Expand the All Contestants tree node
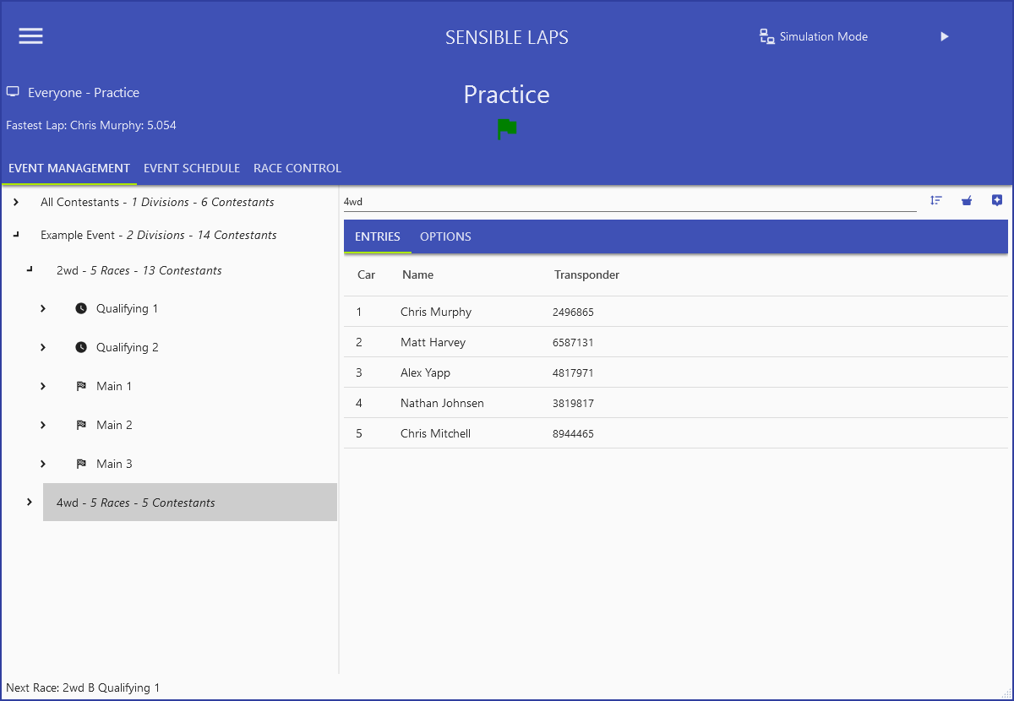 pyautogui.click(x=16, y=203)
